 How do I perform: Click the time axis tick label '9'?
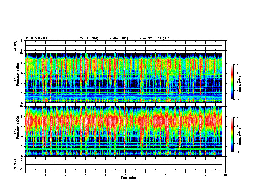coord(205,175)
